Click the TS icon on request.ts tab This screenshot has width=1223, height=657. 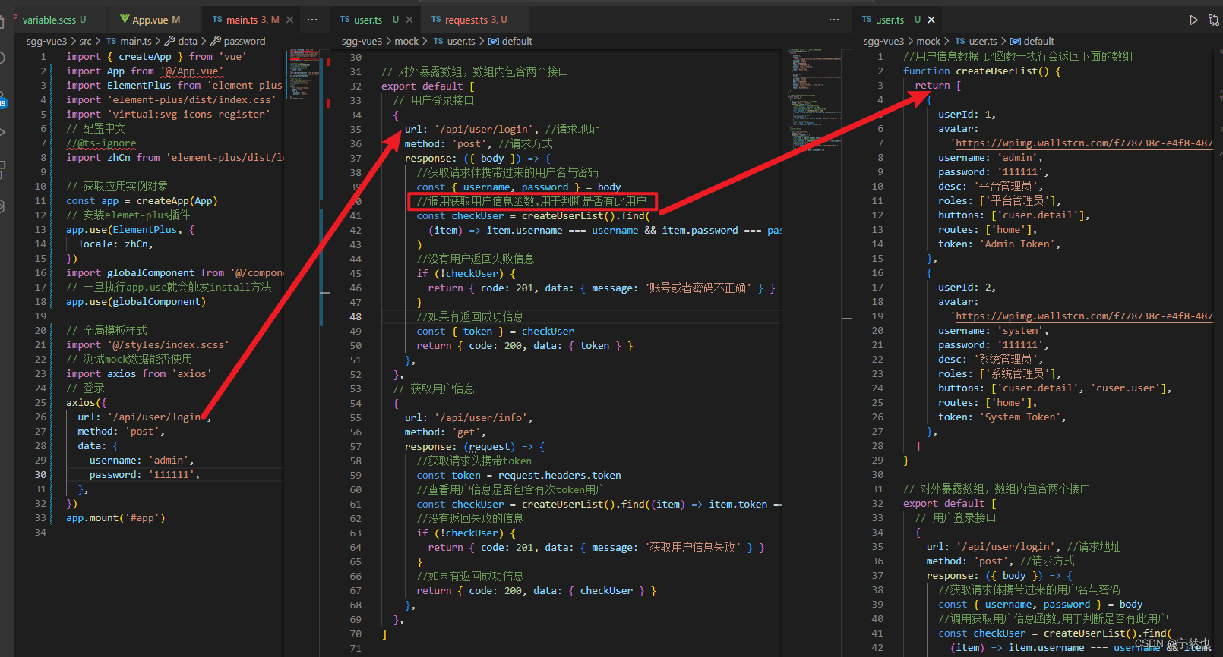(x=436, y=20)
